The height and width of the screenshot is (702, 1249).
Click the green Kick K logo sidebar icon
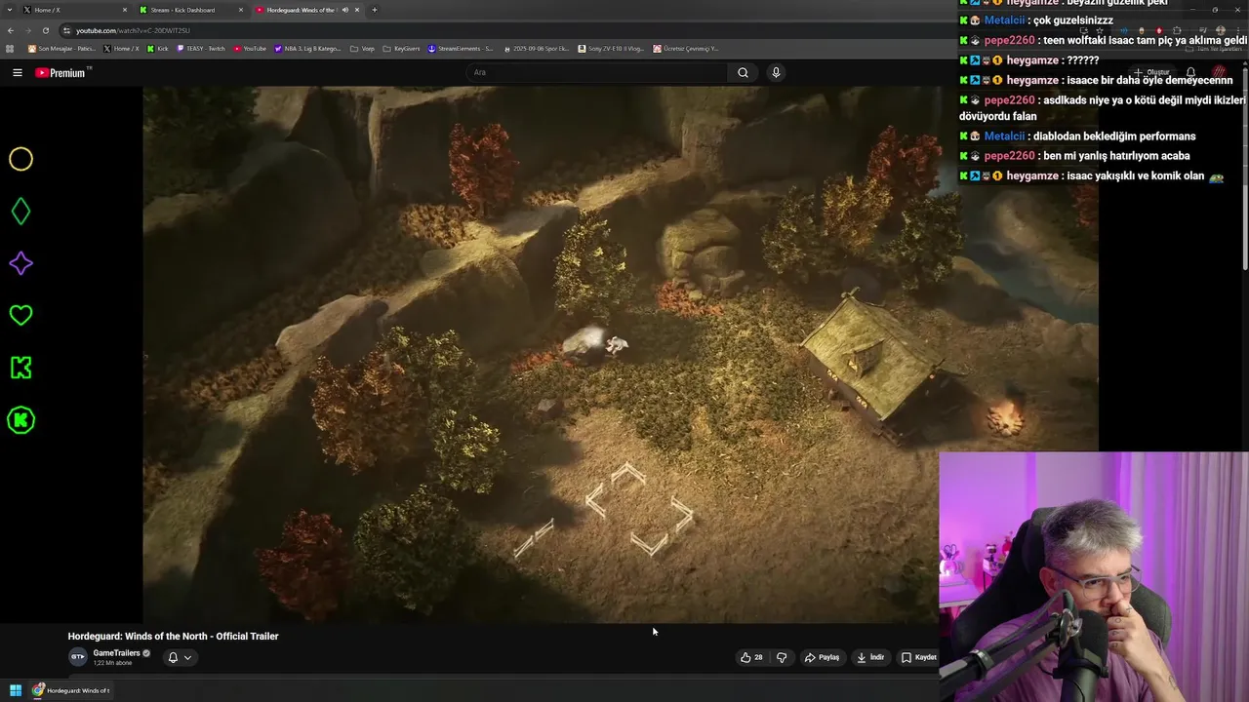[x=20, y=368]
